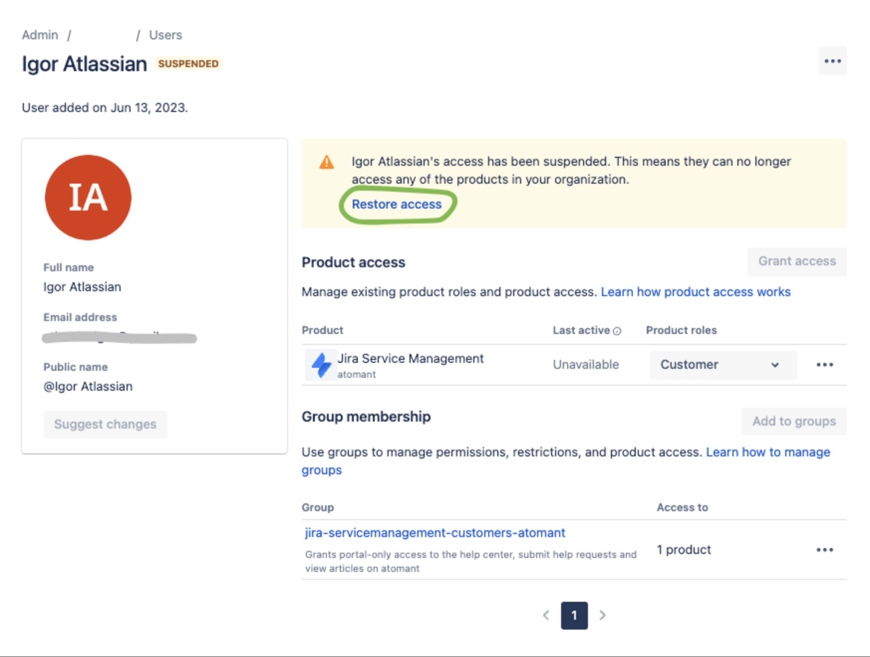Open the Customer product role dropdown

click(723, 365)
